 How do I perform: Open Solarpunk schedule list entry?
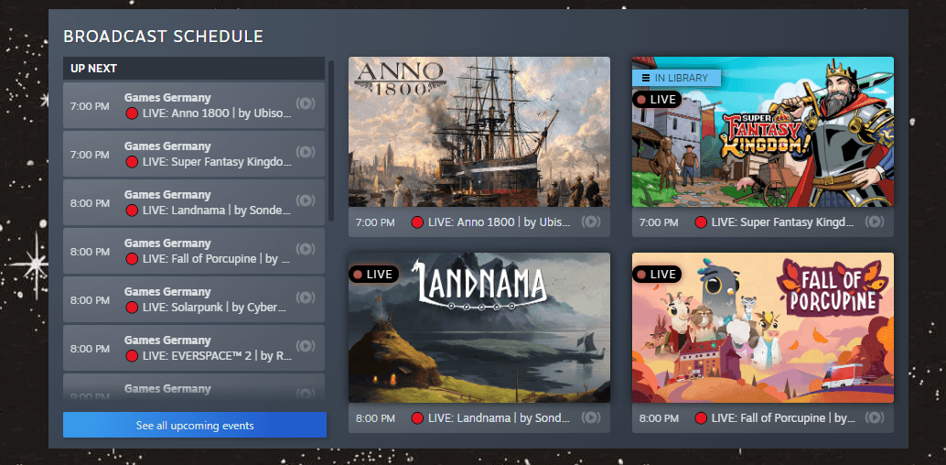(x=194, y=299)
